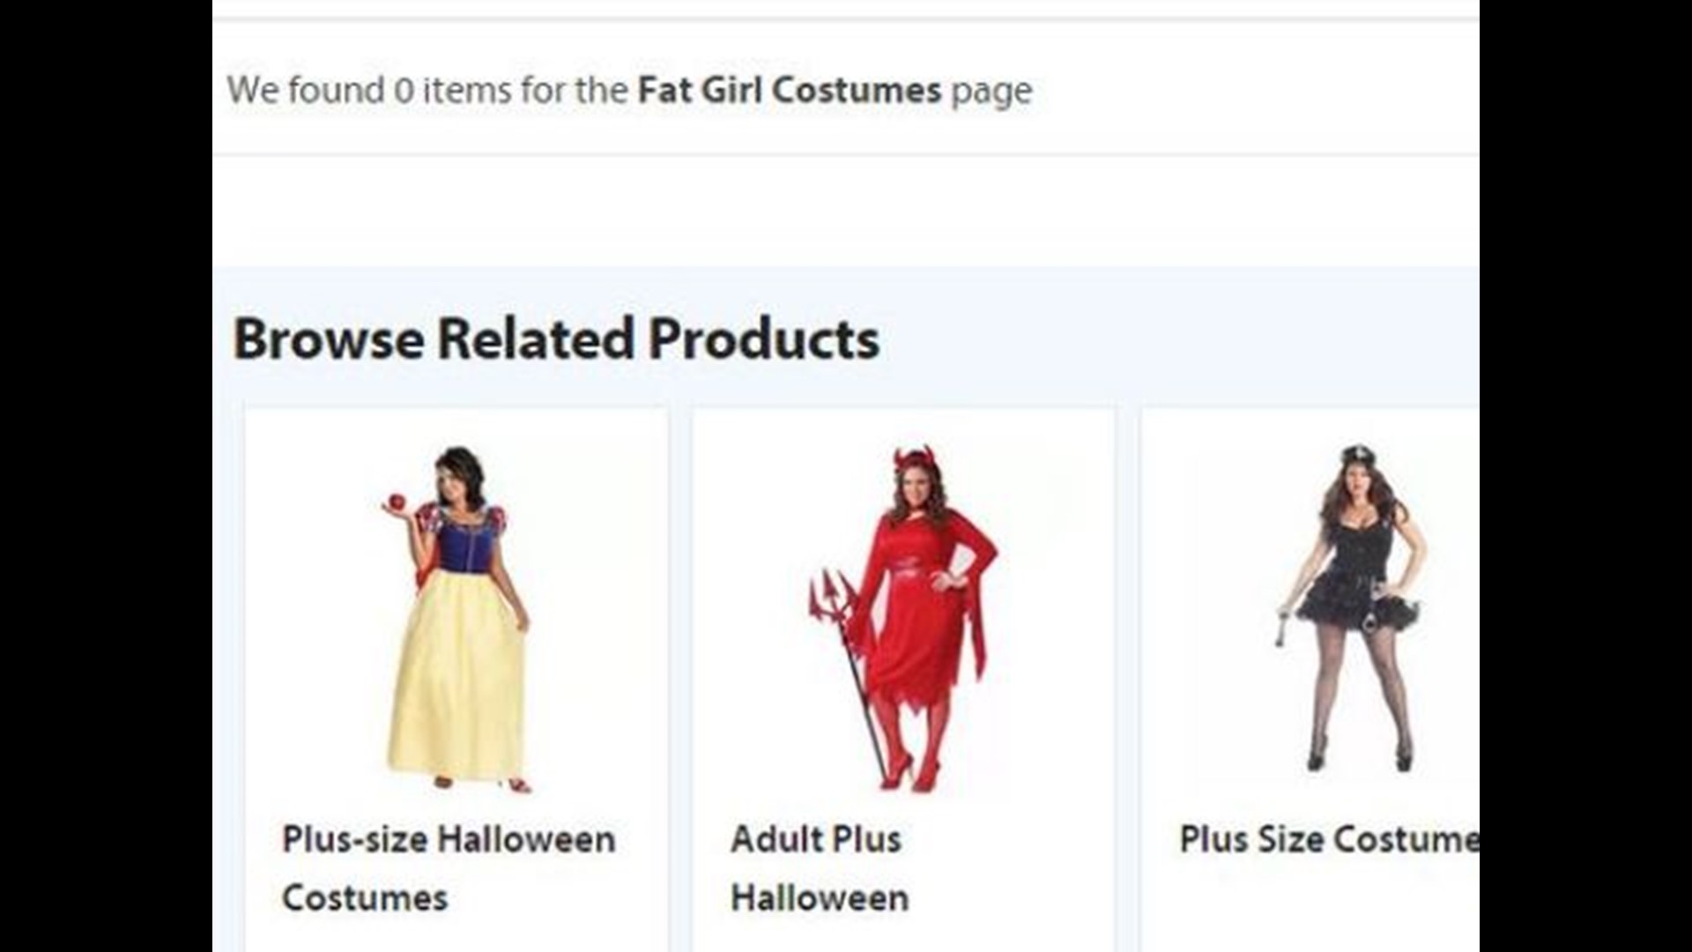Click the devil's red pitchfork

[x=832, y=599]
